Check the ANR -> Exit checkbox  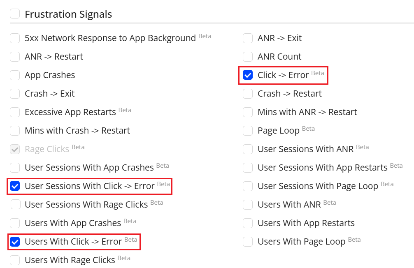click(248, 38)
